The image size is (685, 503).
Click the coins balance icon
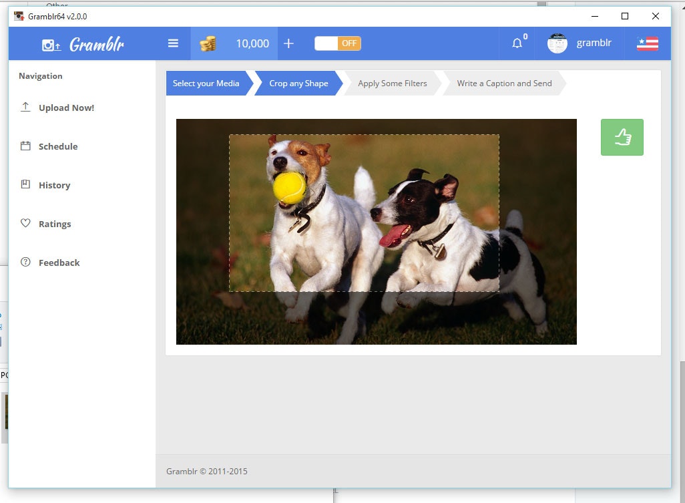[207, 43]
